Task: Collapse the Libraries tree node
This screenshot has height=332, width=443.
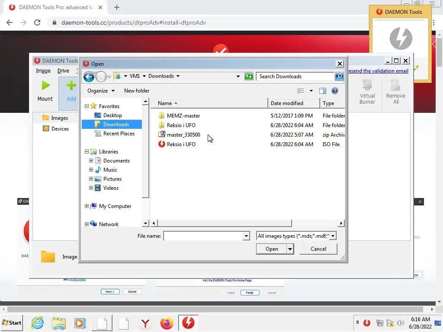Action: point(87,152)
